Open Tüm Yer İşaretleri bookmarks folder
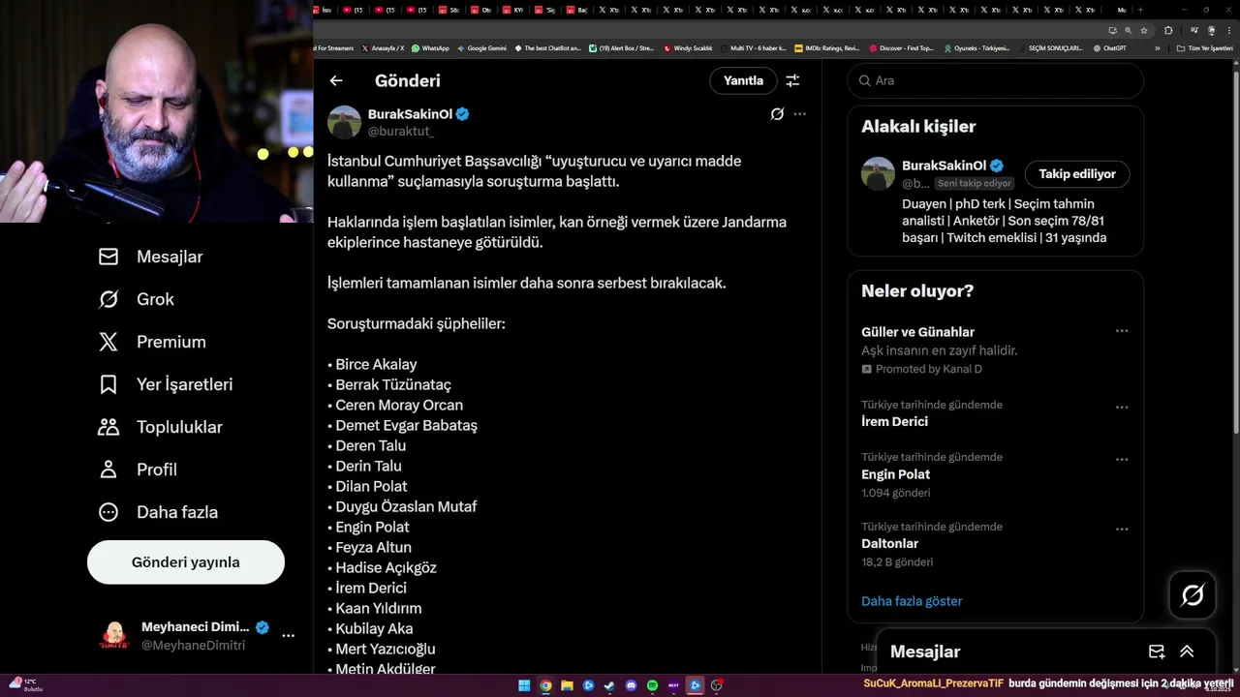1240x697 pixels. pos(1204,47)
